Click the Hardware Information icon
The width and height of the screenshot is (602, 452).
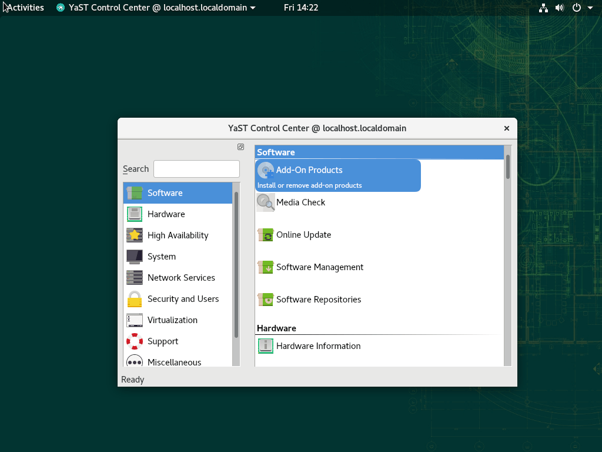[266, 346]
